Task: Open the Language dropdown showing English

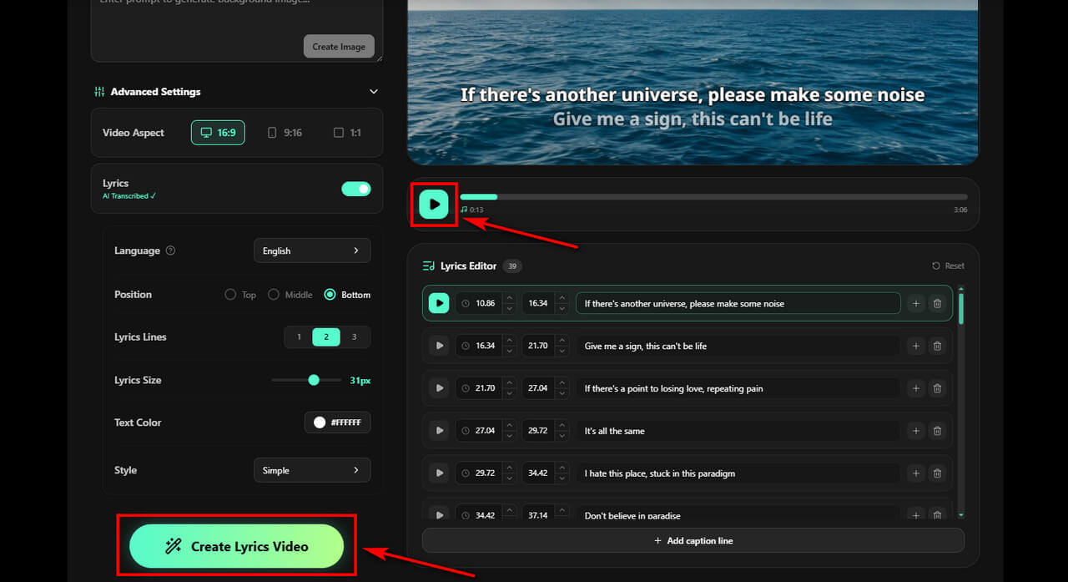Action: coord(312,251)
